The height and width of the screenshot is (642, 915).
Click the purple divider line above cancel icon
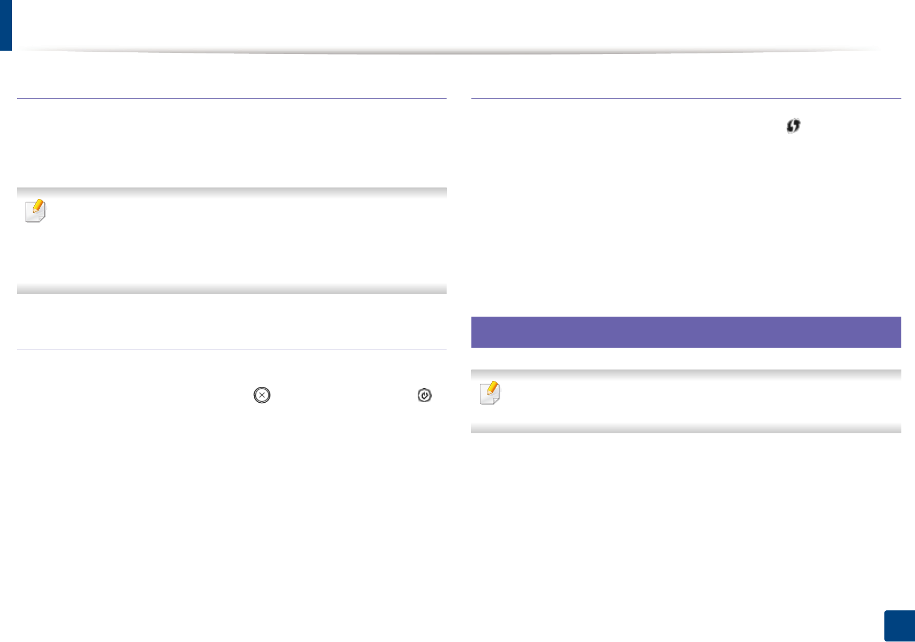232,349
